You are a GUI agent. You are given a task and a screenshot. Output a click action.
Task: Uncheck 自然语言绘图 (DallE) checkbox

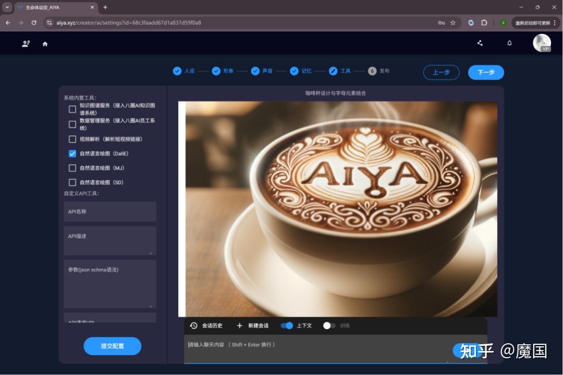pos(72,154)
